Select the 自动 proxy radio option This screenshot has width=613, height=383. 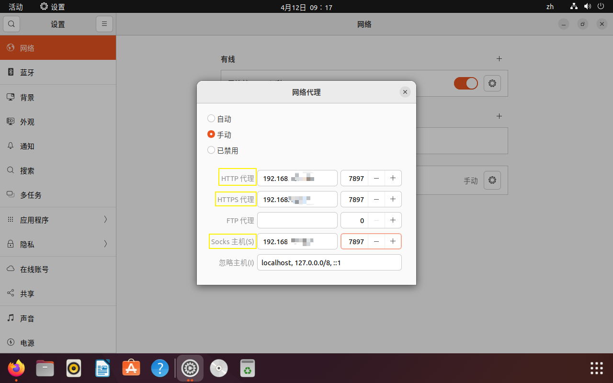pyautogui.click(x=211, y=119)
